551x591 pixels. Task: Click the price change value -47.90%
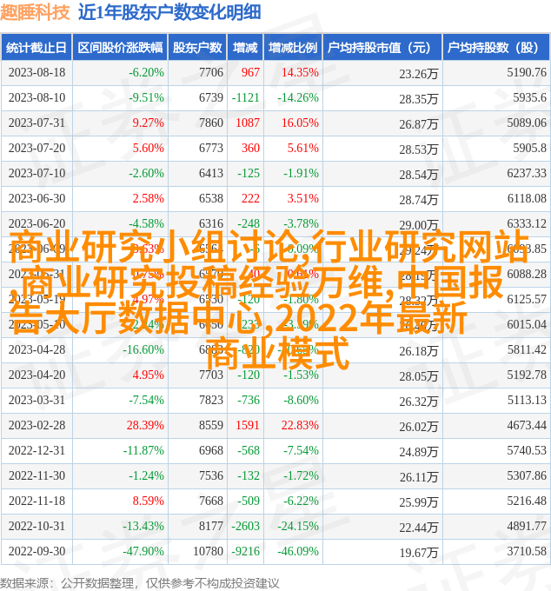pos(143,552)
